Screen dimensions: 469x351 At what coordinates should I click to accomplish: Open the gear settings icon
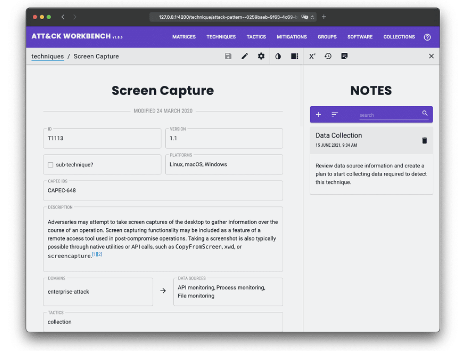pyautogui.click(x=261, y=56)
